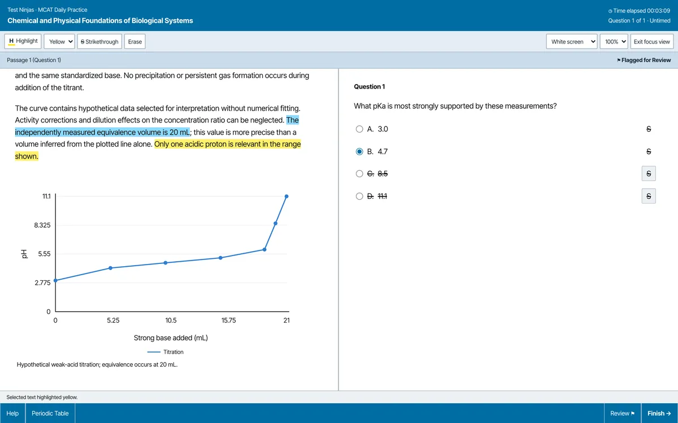Click the Strong base added (mL) axis label

171,338
